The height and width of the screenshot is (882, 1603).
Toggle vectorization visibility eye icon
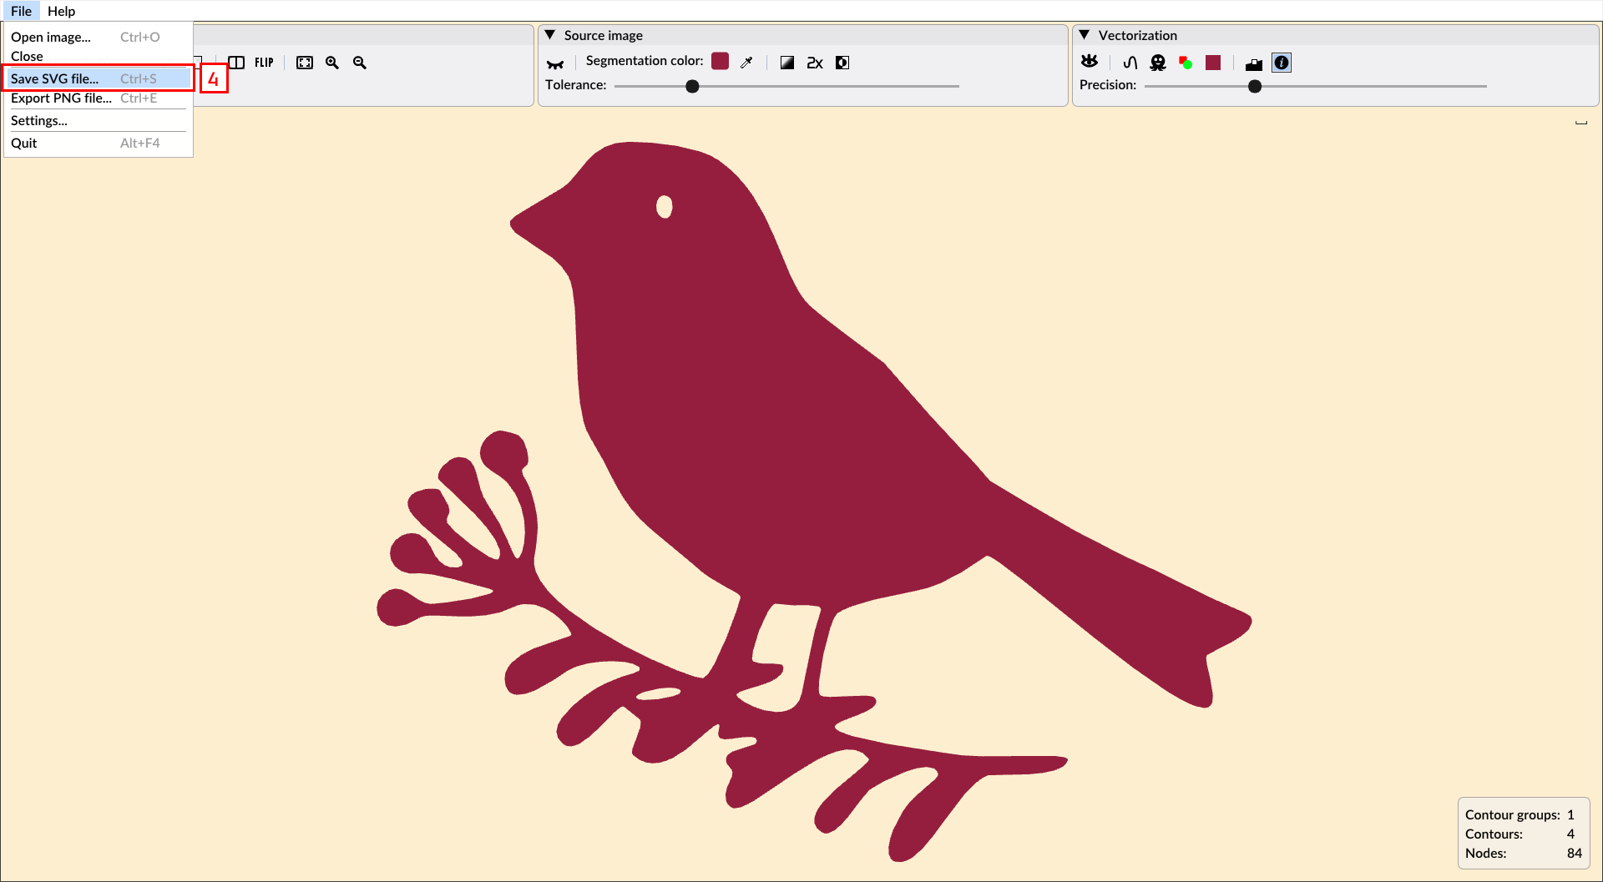click(1090, 62)
